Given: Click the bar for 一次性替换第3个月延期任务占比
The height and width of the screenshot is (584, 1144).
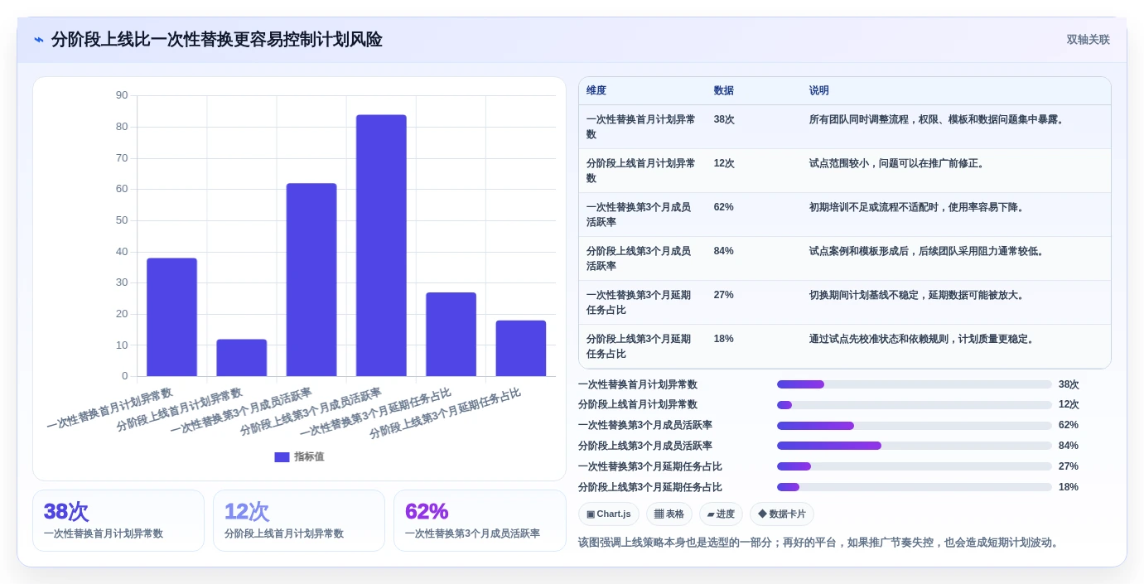Looking at the screenshot, I should pyautogui.click(x=451, y=334).
